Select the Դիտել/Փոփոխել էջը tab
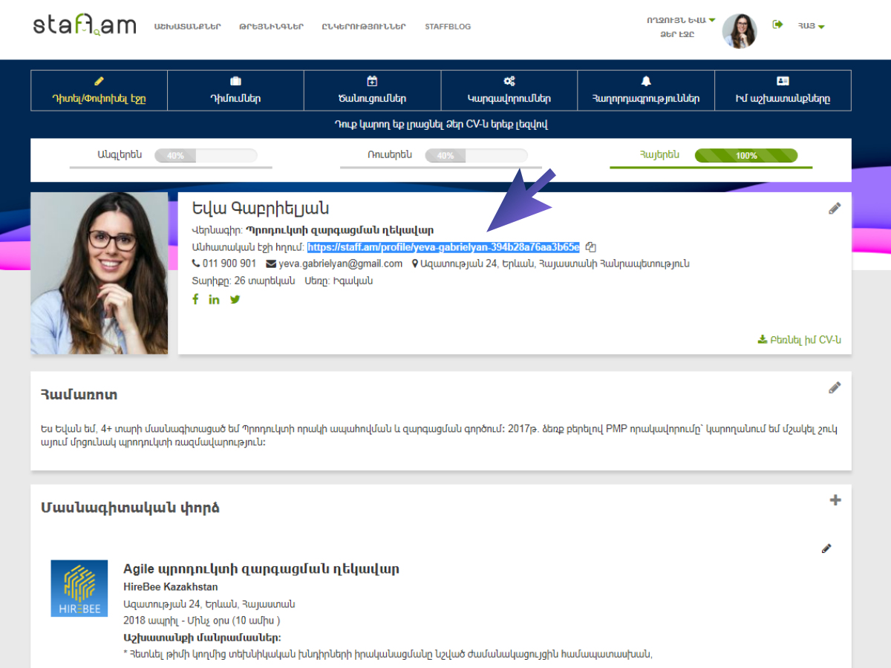 coord(99,91)
